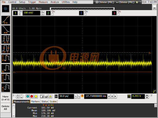Screen dimensions: 158x118
Task: Click More (1 of 2) button
Action: [6, 98]
